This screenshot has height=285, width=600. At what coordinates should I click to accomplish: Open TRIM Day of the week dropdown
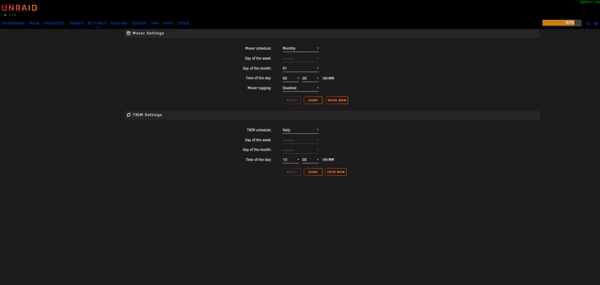(301, 140)
